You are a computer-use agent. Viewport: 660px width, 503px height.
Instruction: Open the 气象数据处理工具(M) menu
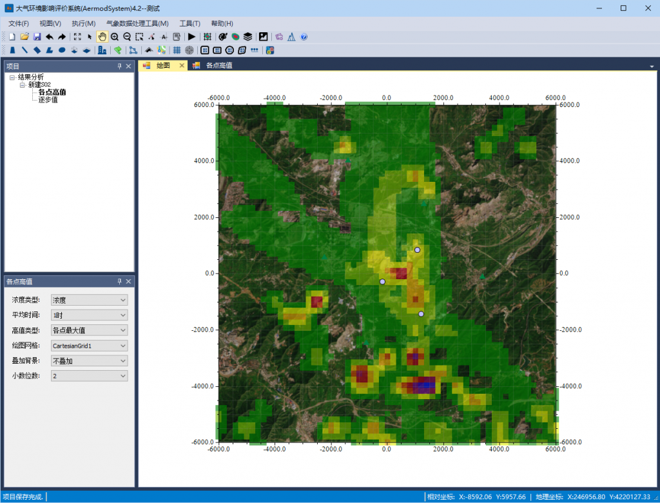coord(137,24)
